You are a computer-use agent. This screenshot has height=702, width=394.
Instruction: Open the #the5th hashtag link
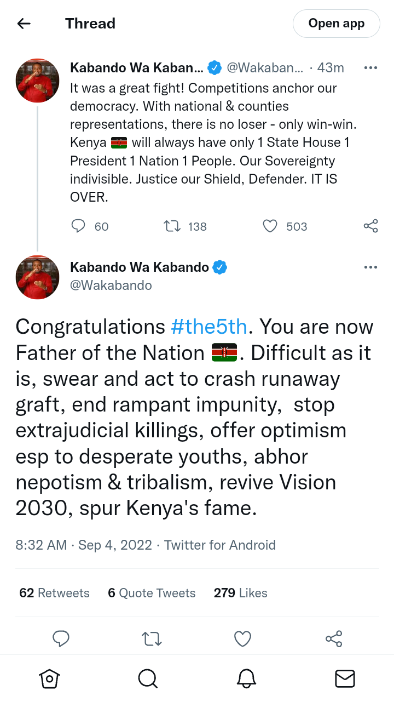click(209, 327)
